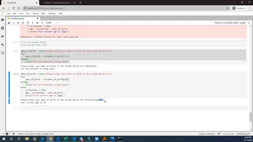Open the Edit menu
The image size is (253, 142).
15,13
